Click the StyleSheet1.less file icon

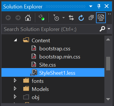[x=34, y=72]
